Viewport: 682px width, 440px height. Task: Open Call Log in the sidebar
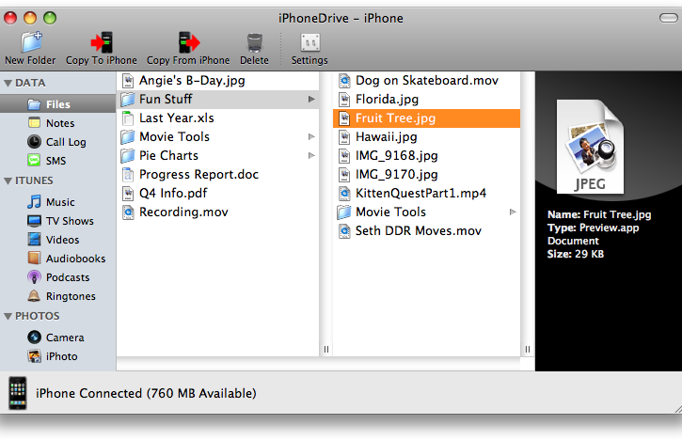57,142
